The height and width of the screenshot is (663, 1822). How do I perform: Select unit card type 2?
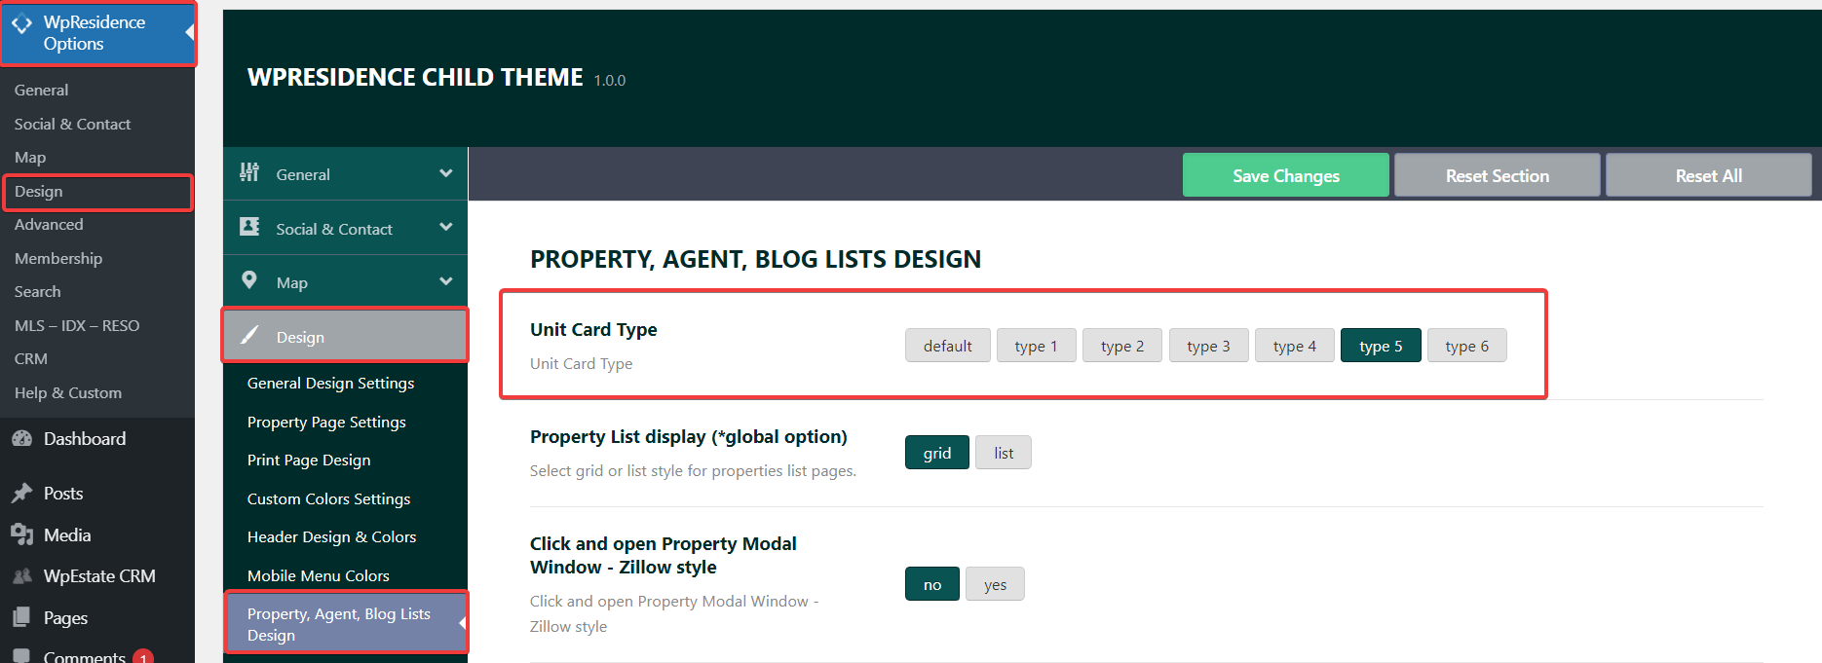point(1122,346)
